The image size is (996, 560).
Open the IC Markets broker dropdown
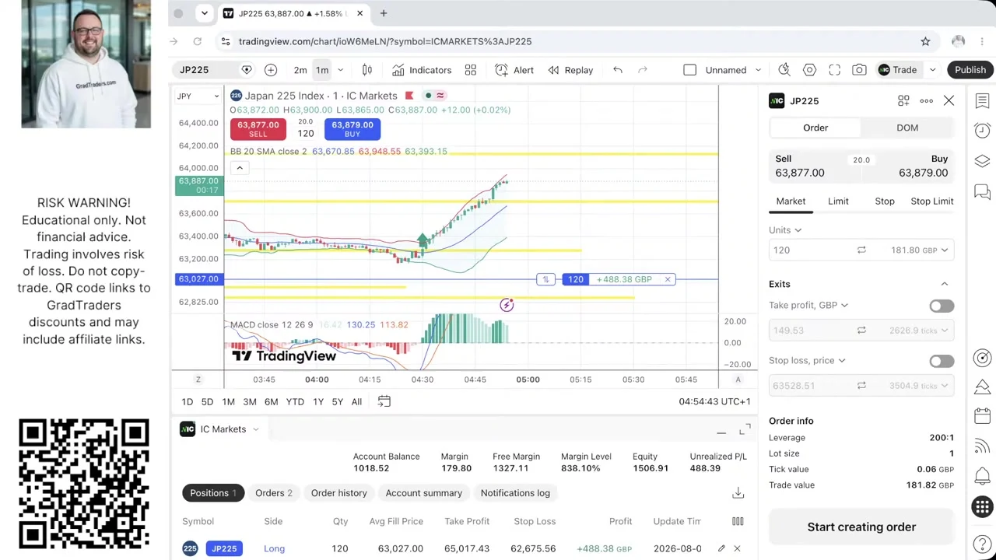(220, 429)
